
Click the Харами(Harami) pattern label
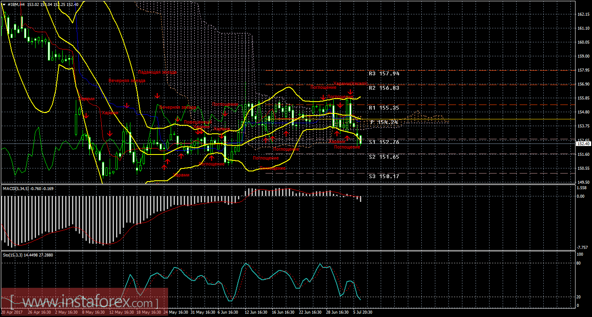pyautogui.click(x=350, y=83)
